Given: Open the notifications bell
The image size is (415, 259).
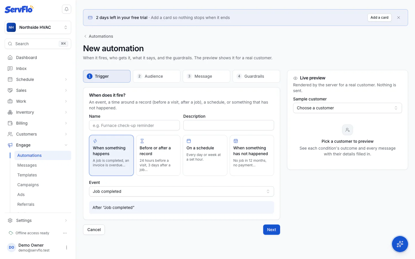Looking at the screenshot, I should coord(67,9).
